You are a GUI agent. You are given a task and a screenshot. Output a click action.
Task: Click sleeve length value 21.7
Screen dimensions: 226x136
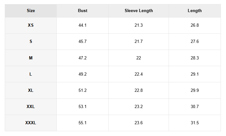[x=139, y=42]
